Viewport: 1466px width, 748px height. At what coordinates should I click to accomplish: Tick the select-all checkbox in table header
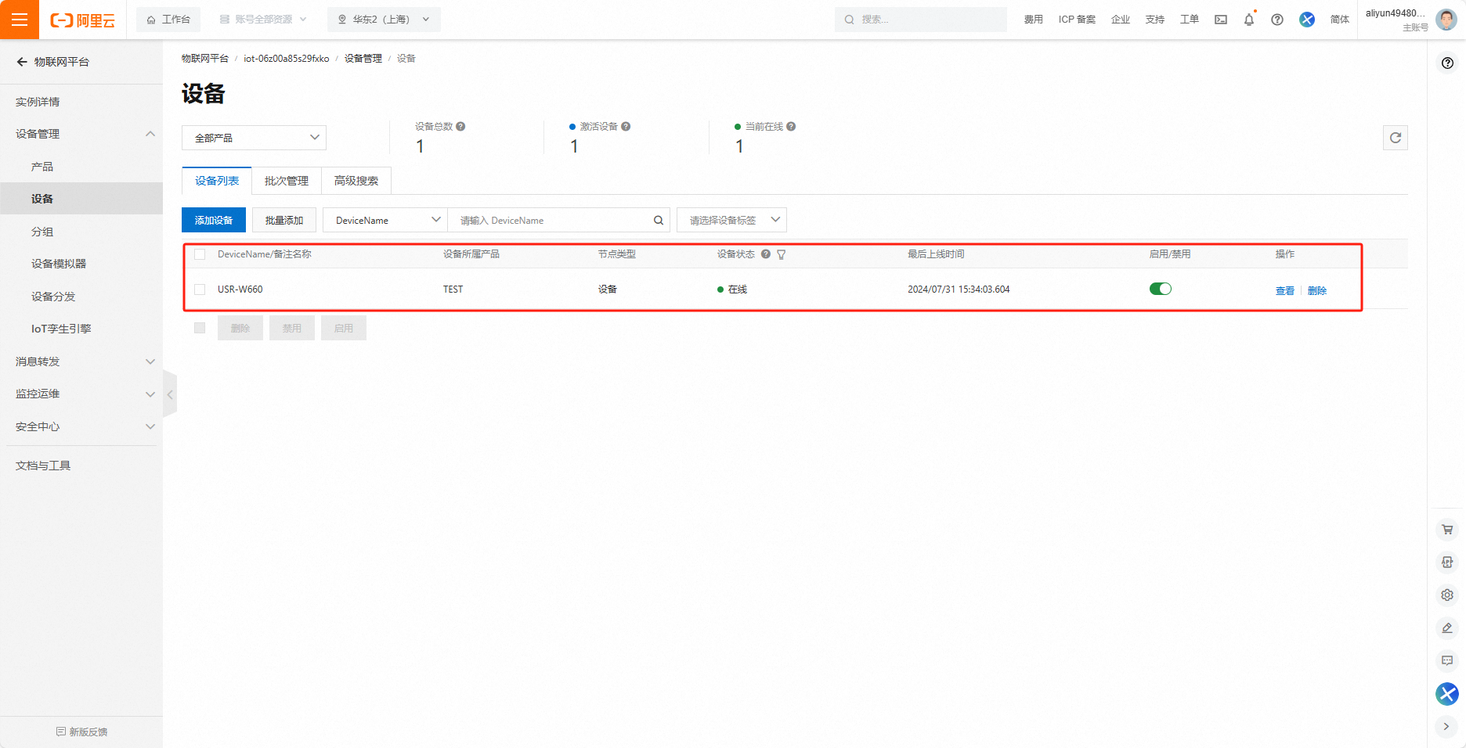(200, 254)
